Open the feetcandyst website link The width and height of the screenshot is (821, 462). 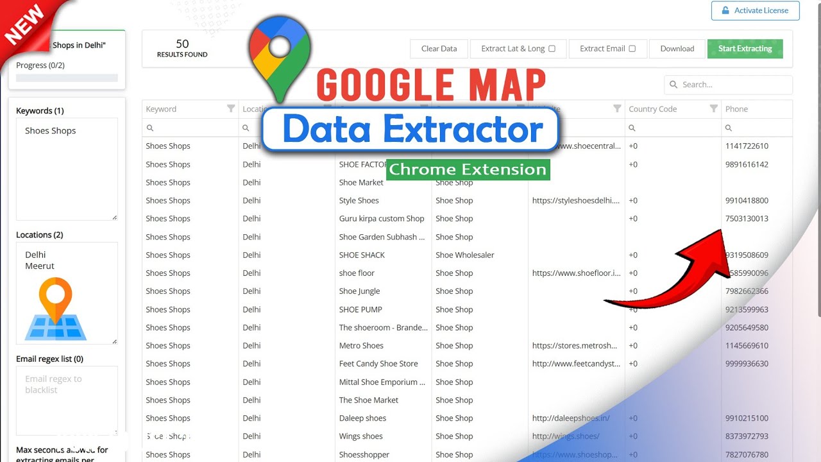pos(576,364)
